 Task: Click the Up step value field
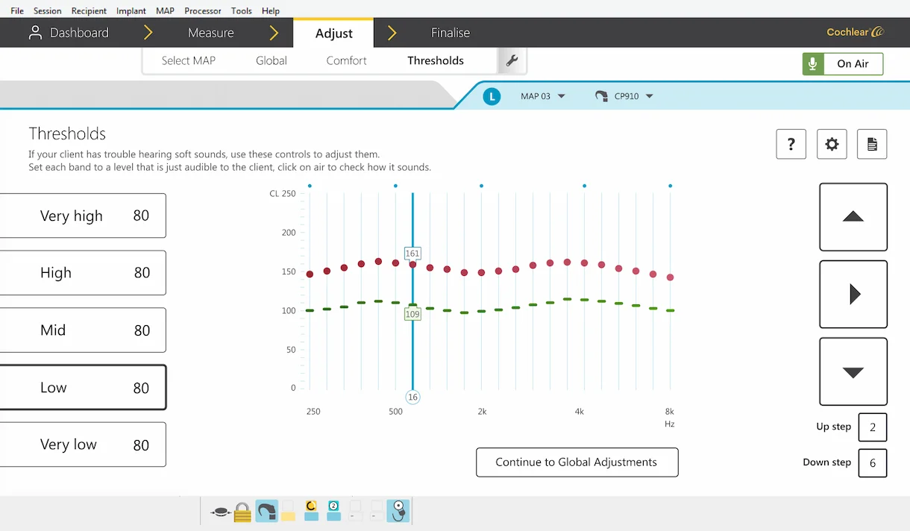(872, 427)
